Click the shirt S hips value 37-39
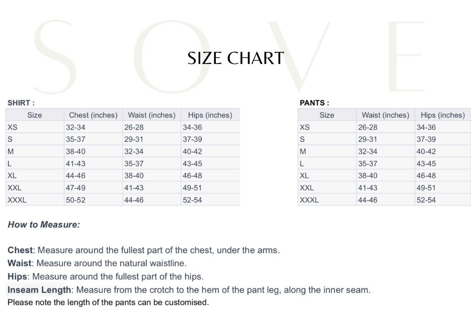Viewport: 471px width, 329px height. (192, 140)
